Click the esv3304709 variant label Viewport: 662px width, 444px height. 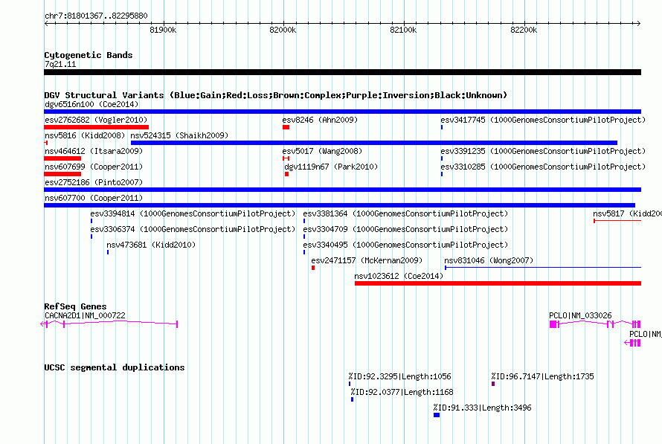[405, 229]
